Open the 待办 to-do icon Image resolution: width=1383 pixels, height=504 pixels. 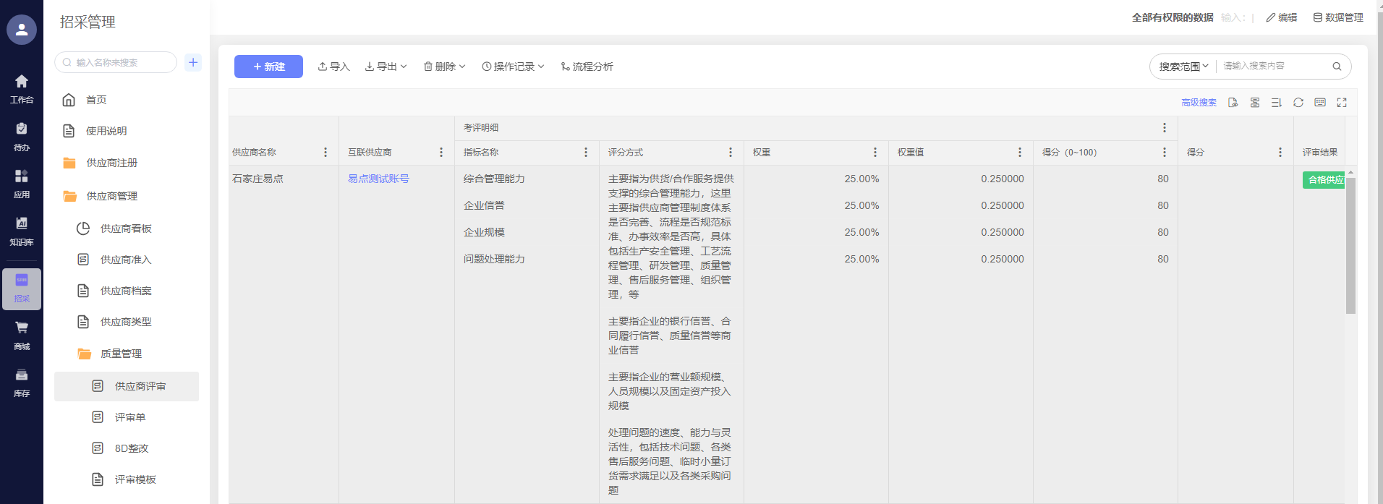[22, 136]
